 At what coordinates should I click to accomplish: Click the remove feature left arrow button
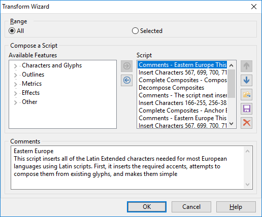click(126, 80)
